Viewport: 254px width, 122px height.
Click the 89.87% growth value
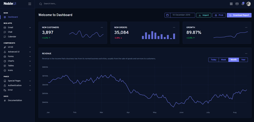coord(194,33)
